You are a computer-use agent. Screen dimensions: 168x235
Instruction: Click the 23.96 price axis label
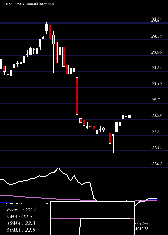coord(156,52)
